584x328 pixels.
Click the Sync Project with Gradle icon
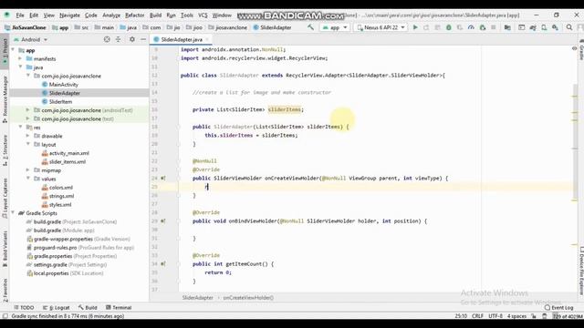pyautogui.click(x=533, y=27)
